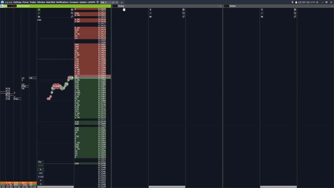Click the 0.2391 best bid price row

pos(92,78)
